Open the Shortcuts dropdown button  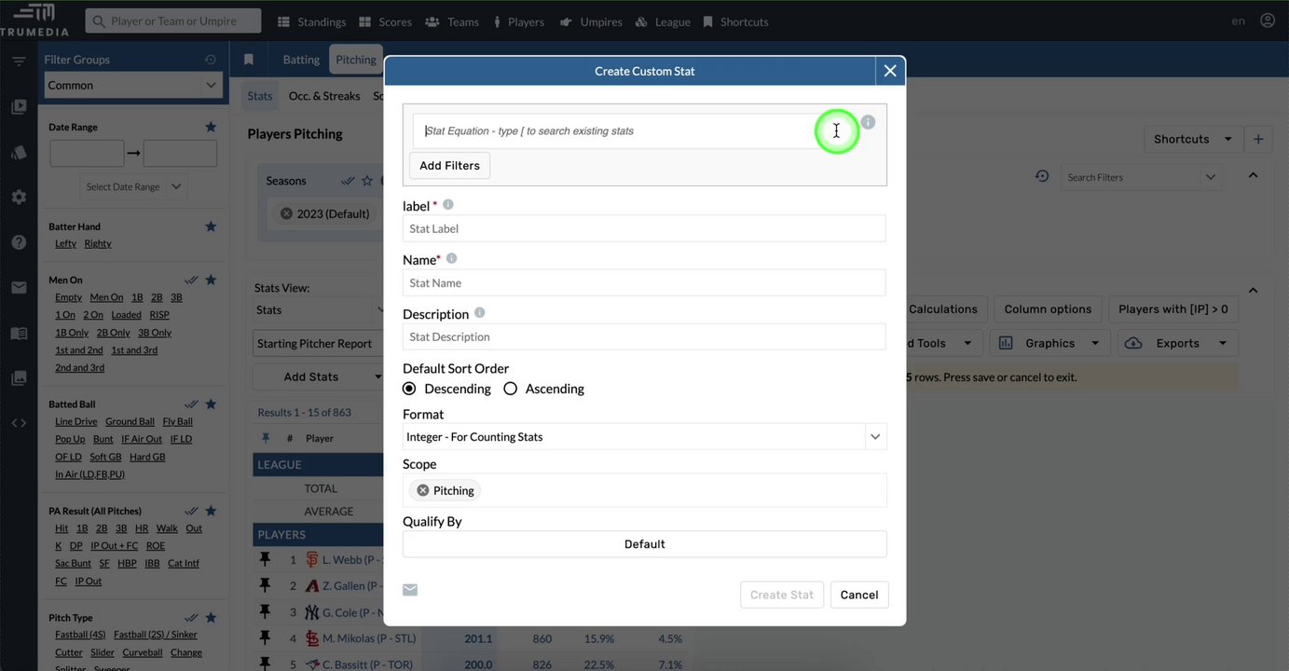1193,139
